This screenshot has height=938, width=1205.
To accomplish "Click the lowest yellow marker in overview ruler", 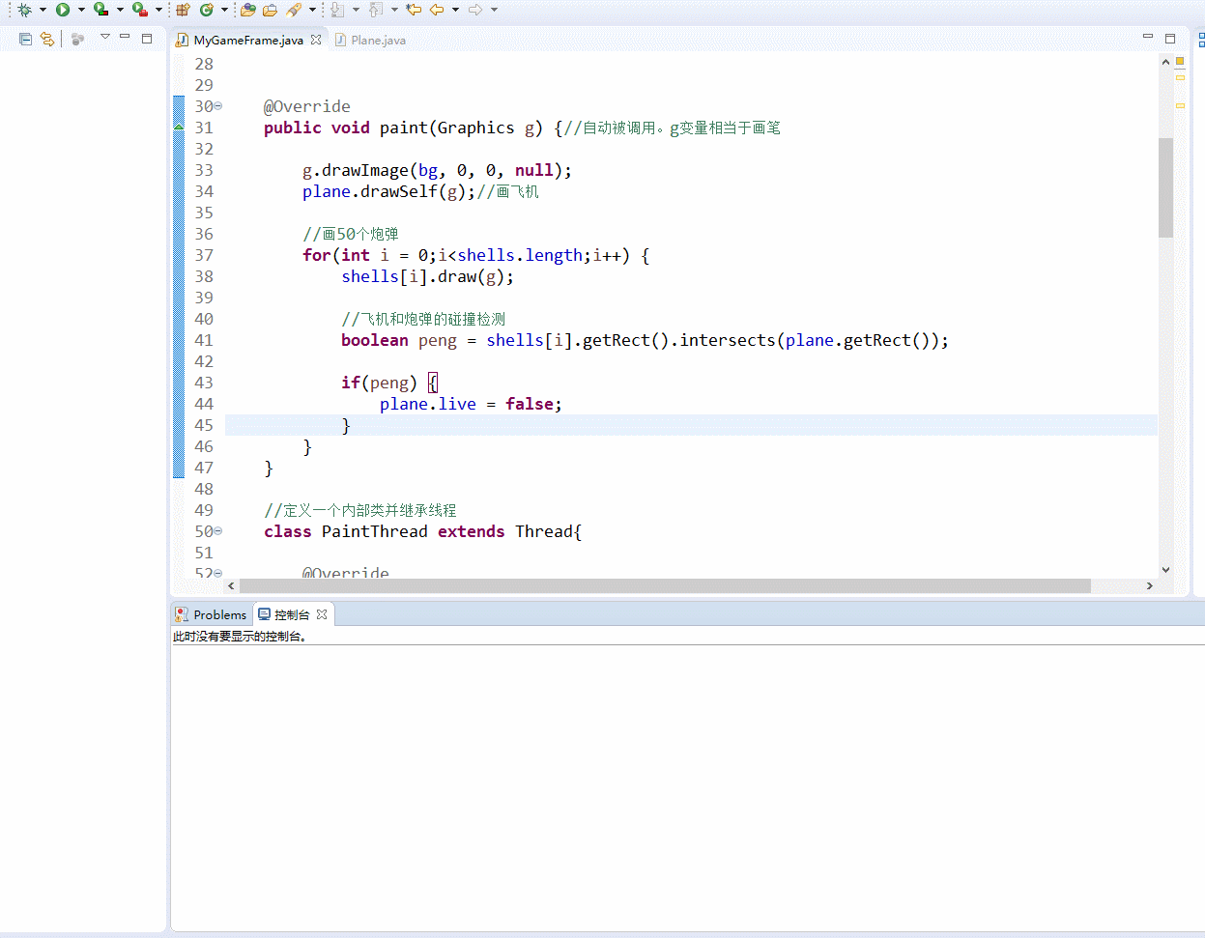I will (1180, 105).
